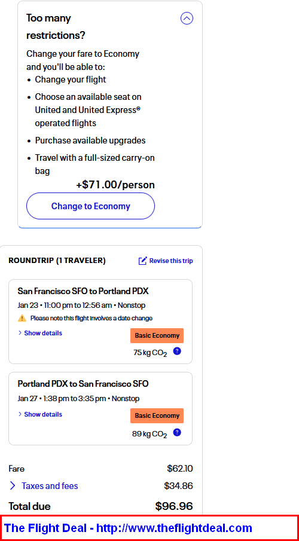Viewport: 299px width, 541px height.
Task: Click the Basic Economy badge on return flight
Action: [157, 415]
